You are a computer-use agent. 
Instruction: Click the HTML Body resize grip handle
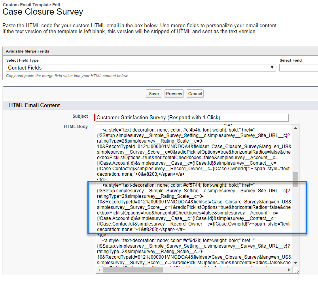[x=297, y=271]
